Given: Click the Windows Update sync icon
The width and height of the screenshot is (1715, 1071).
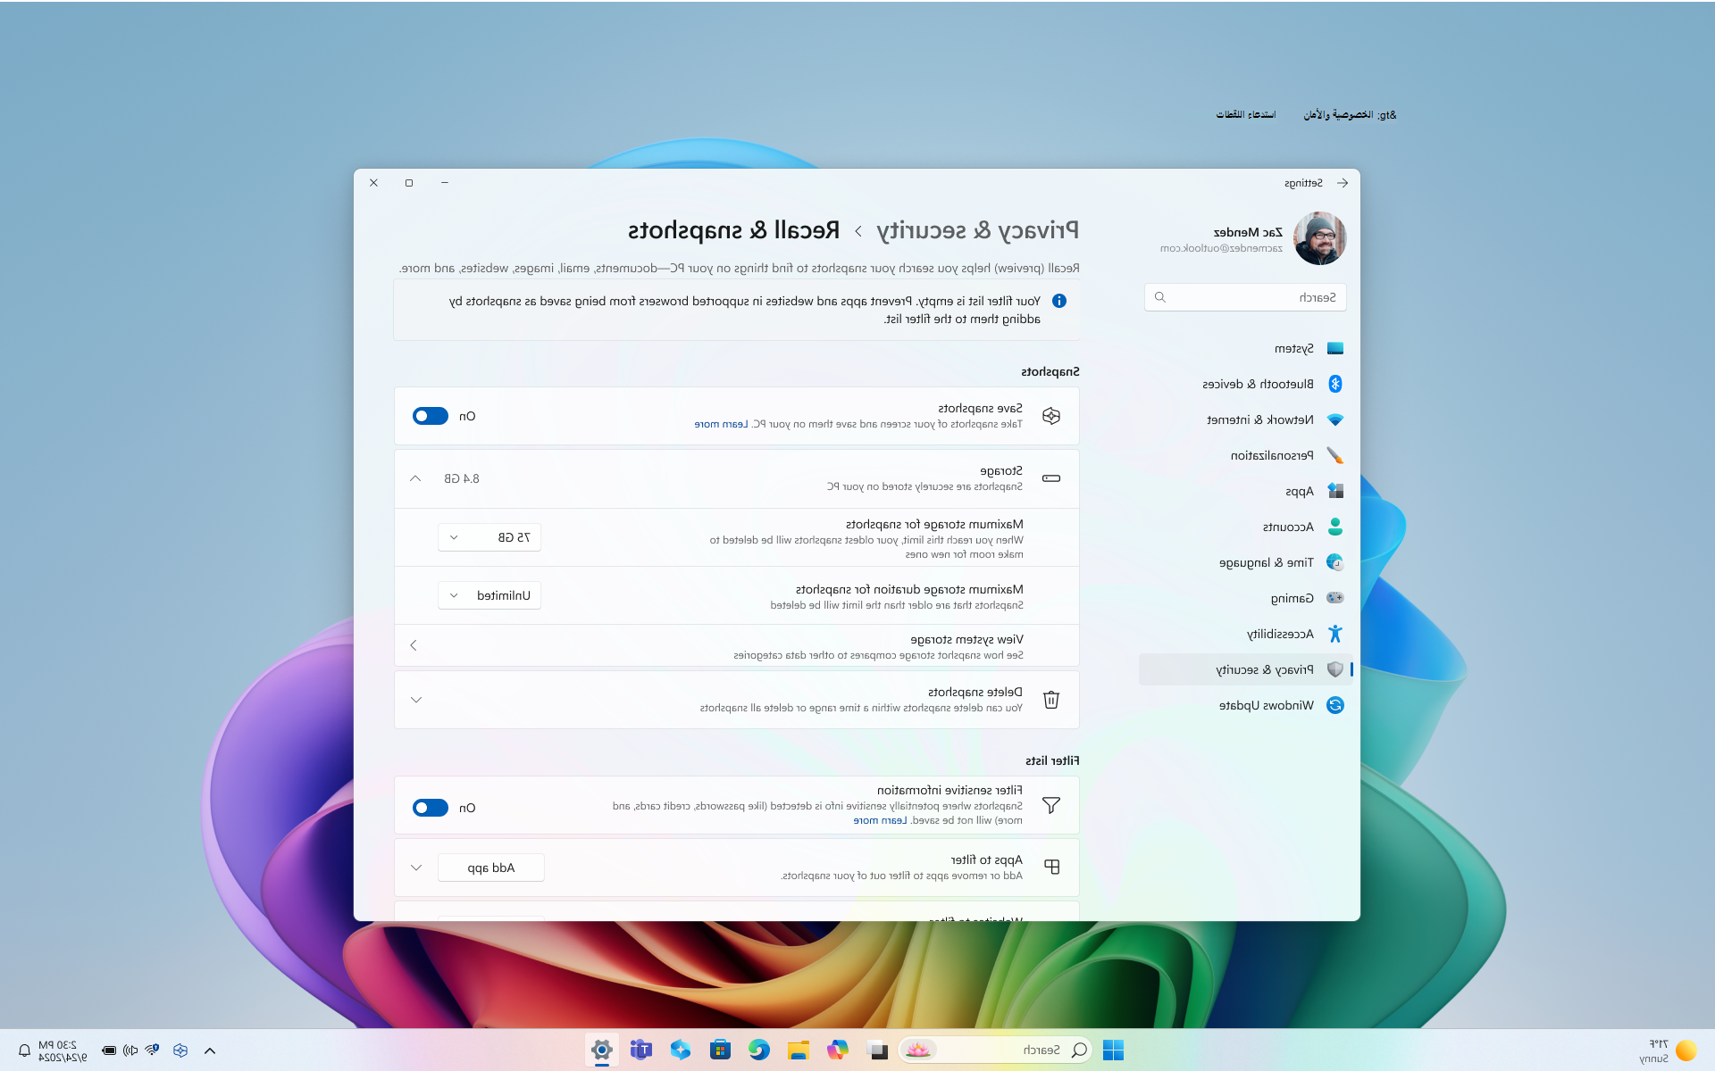Looking at the screenshot, I should (1335, 705).
